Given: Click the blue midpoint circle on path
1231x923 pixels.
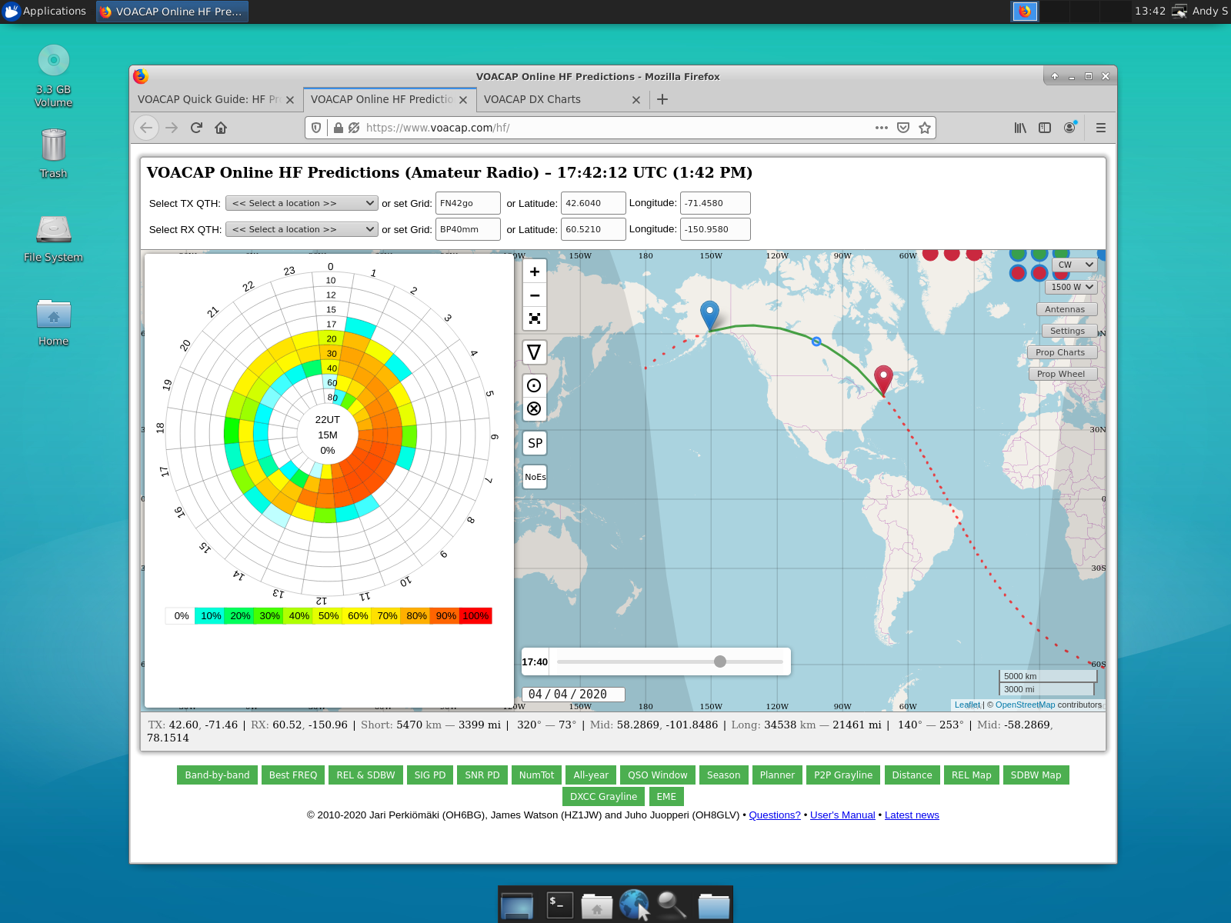Looking at the screenshot, I should [816, 342].
